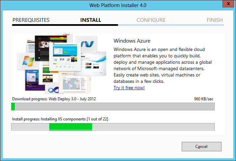Click the world map website thumbnail
236x161 pixels.
(x=75, y=83)
